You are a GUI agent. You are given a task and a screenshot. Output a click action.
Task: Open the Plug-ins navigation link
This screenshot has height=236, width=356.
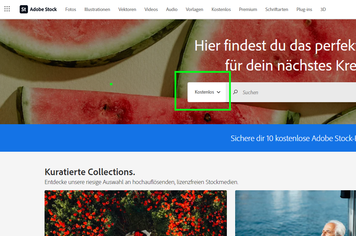304,9
